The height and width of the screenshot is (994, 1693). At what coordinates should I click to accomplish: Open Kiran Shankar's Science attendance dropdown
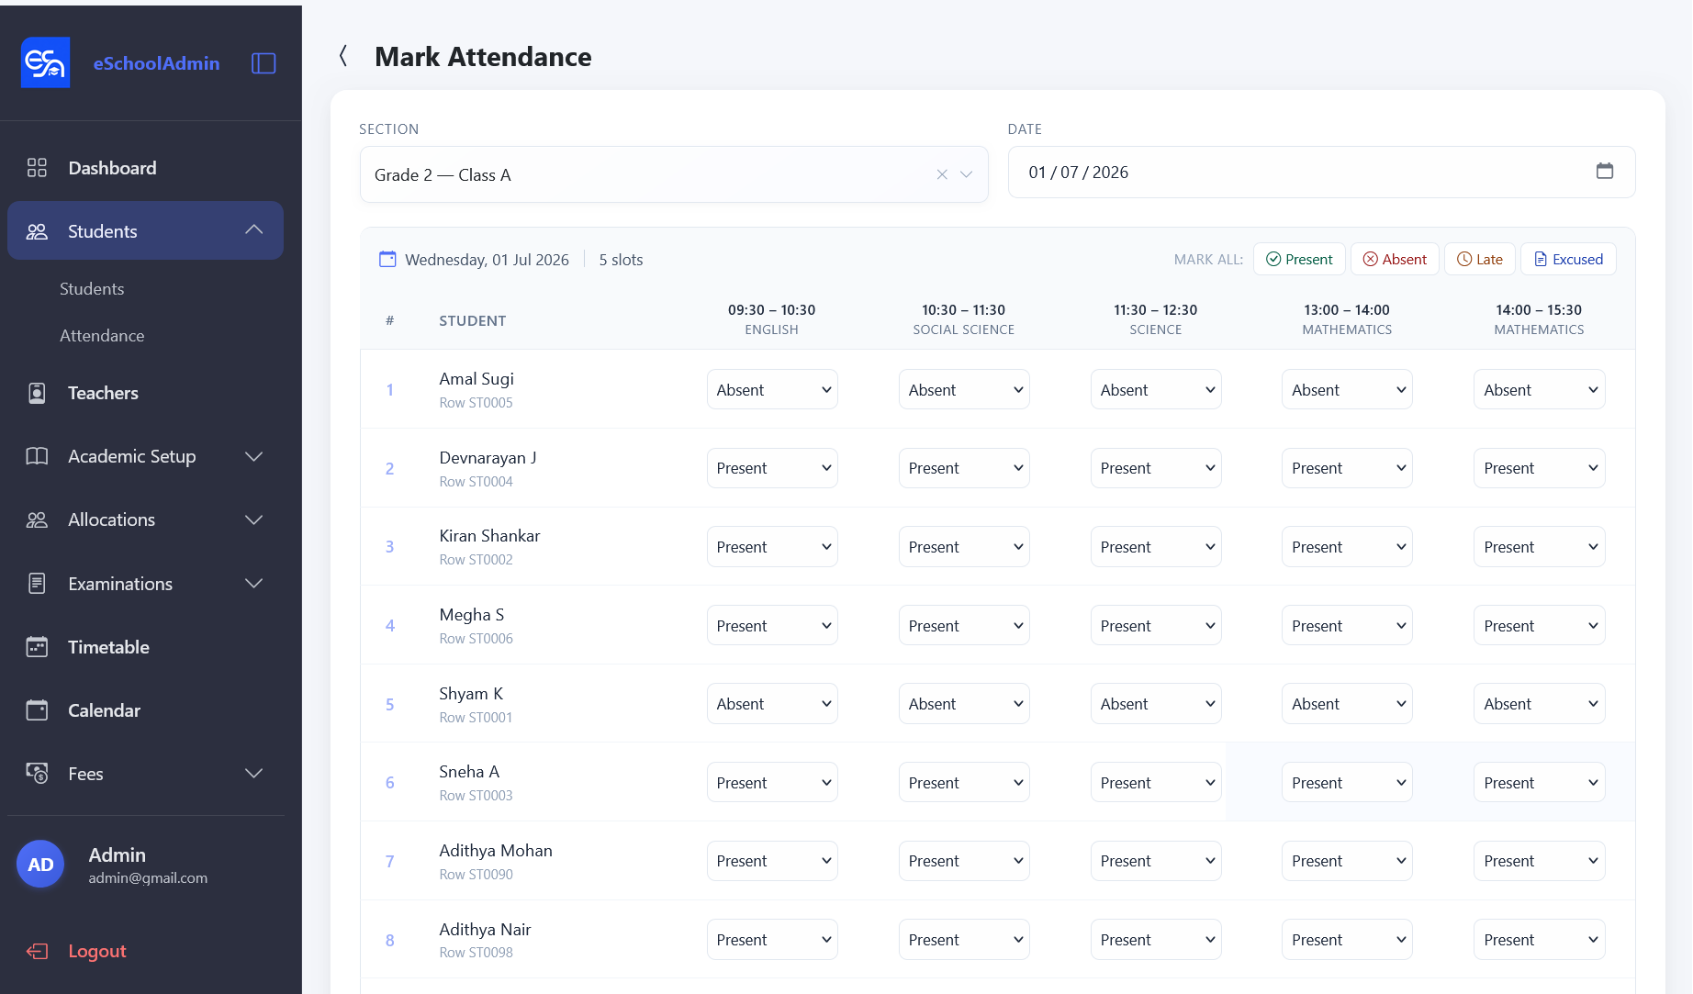click(x=1156, y=547)
